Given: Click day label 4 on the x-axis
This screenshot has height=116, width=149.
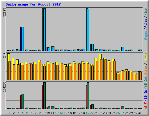Looking at the screenshot, I should pos(23,113).
